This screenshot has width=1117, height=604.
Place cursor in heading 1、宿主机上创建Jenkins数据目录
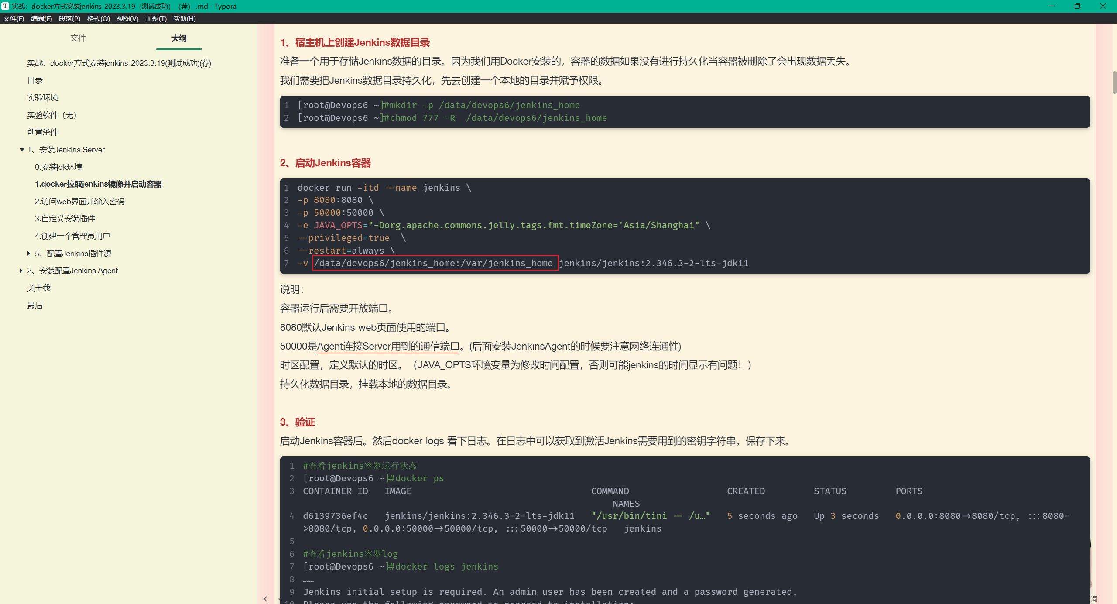pos(355,42)
